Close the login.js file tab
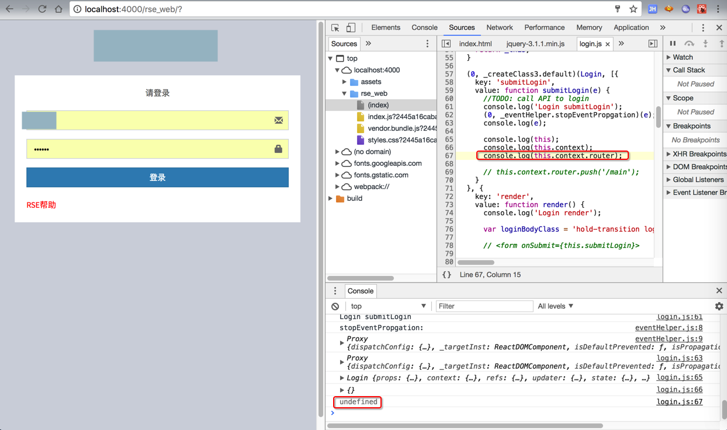The height and width of the screenshot is (430, 727). coord(608,44)
